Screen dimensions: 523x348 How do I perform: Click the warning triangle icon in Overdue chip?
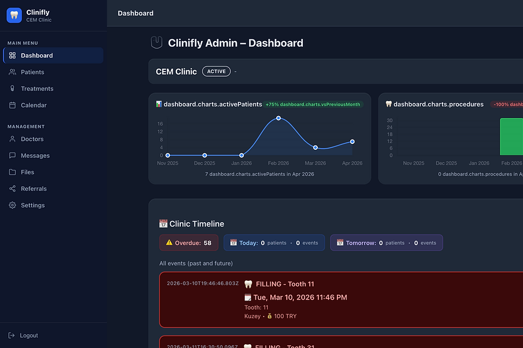(169, 242)
